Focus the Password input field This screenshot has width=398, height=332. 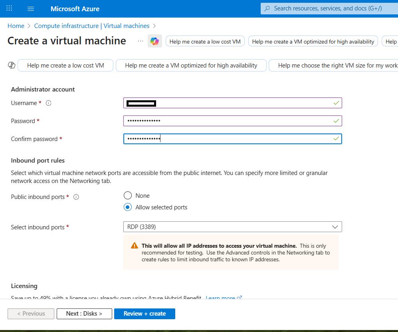(x=232, y=121)
